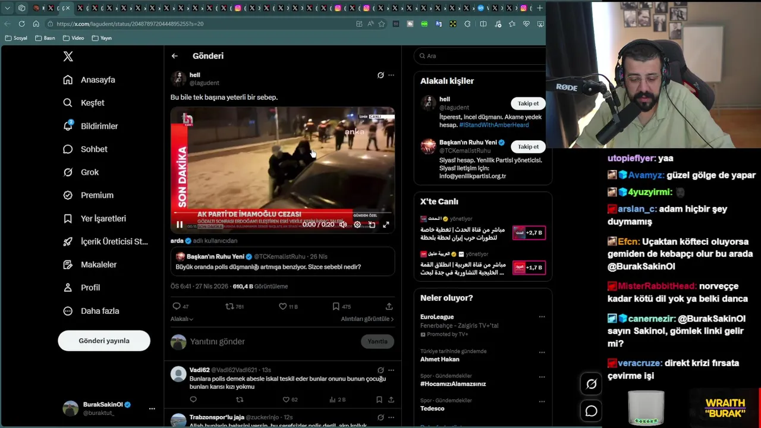Go to browser home page
Viewport: 761px width, 428px height.
click(36, 24)
